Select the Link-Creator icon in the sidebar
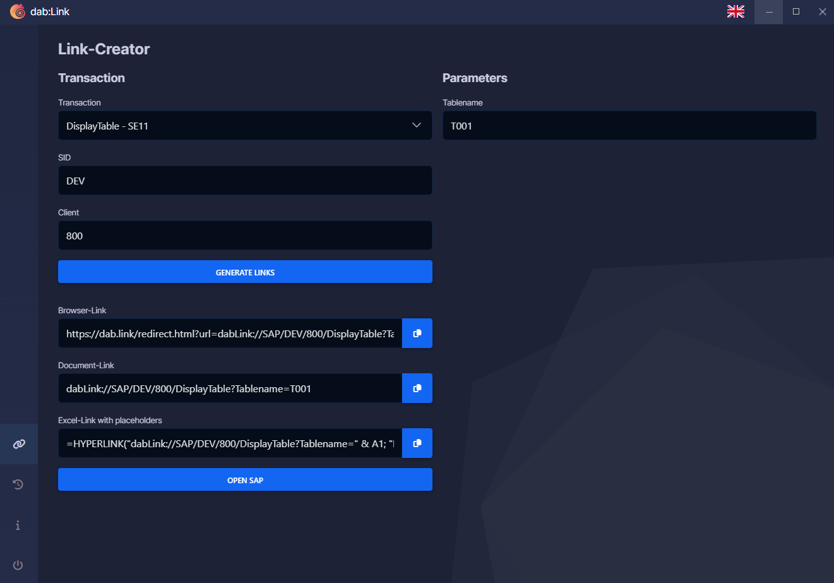This screenshot has height=583, width=834. [19, 443]
